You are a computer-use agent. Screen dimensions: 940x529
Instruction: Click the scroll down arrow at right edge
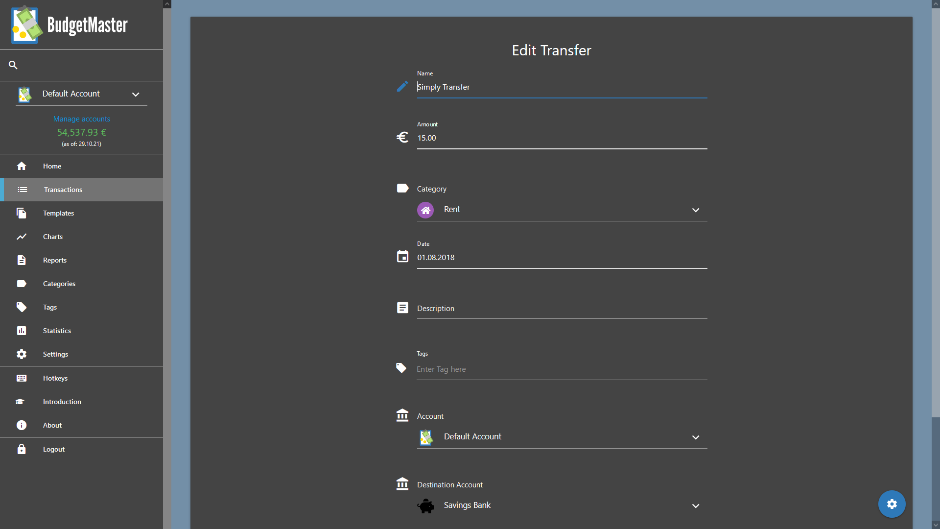[x=936, y=525]
